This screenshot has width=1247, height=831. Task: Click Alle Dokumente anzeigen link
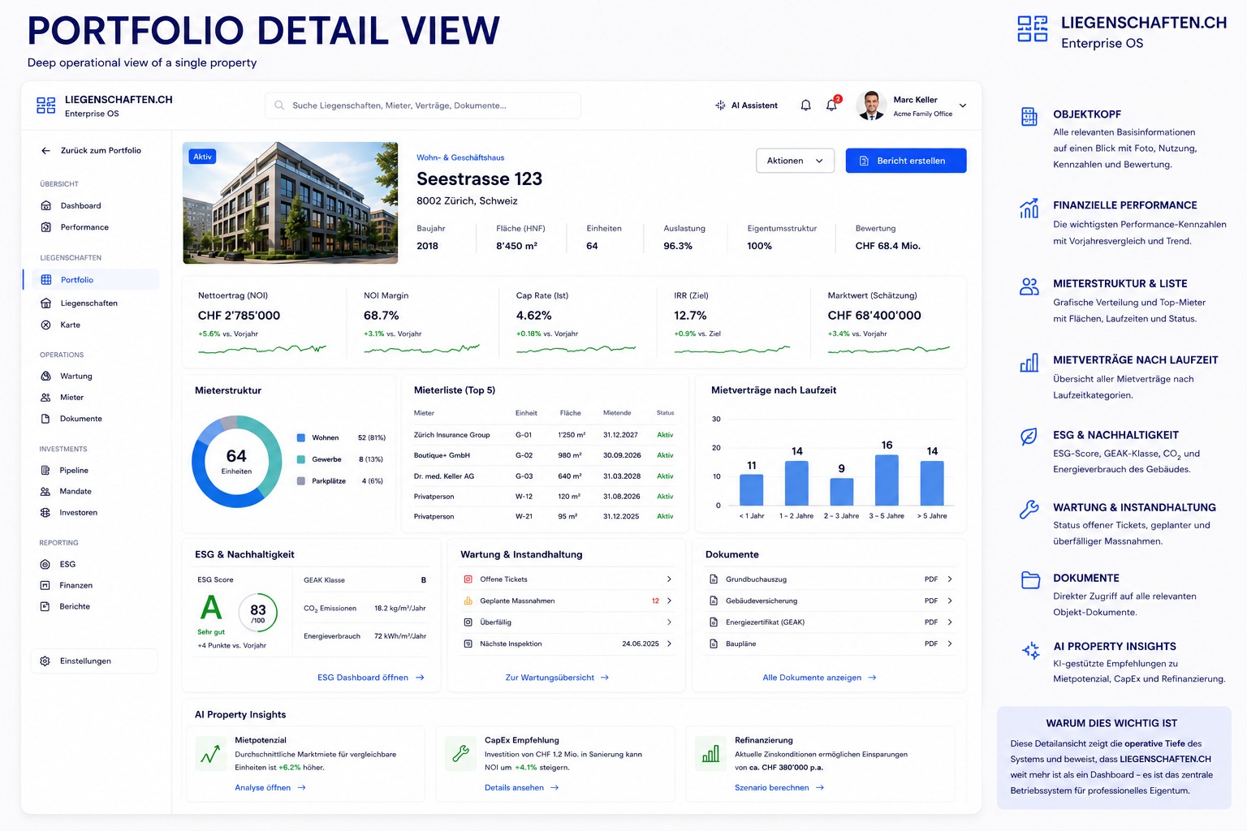(x=819, y=678)
